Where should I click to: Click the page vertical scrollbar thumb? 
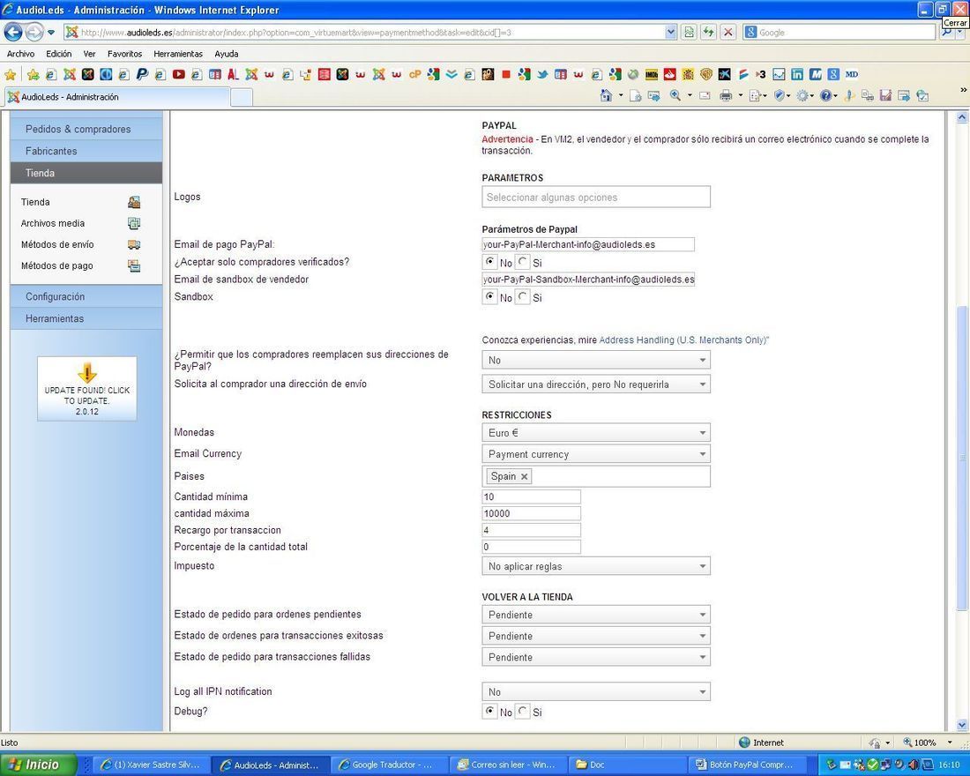click(x=962, y=458)
